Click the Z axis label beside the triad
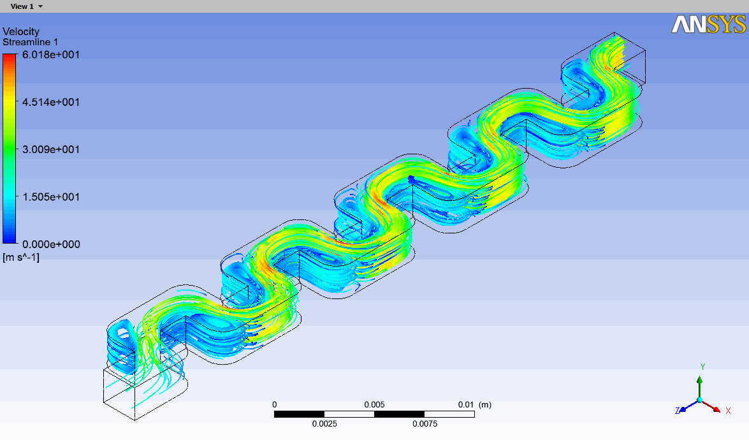This screenshot has height=440, width=749. [x=677, y=410]
